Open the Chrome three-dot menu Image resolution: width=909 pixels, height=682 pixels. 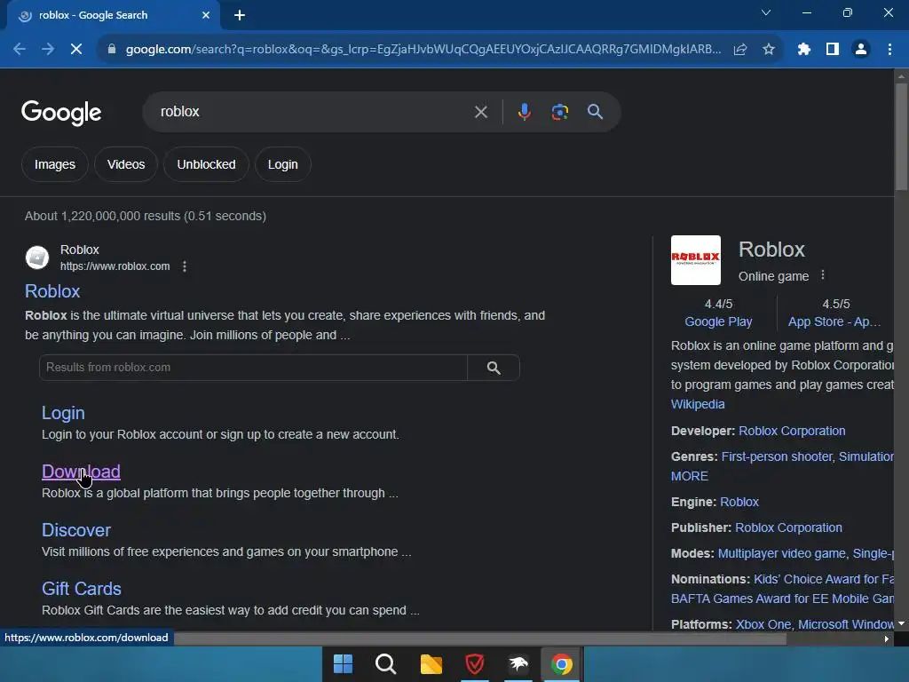pos(889,50)
